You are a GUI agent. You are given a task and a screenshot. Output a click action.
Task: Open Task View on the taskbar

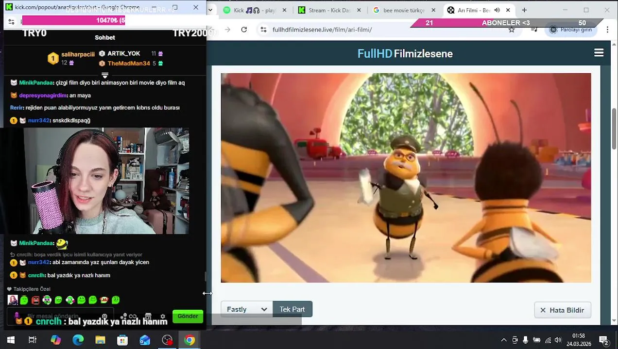tap(33, 340)
